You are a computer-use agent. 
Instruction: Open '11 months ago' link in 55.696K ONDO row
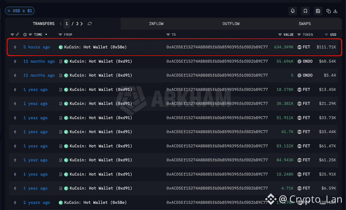[x=39, y=61]
